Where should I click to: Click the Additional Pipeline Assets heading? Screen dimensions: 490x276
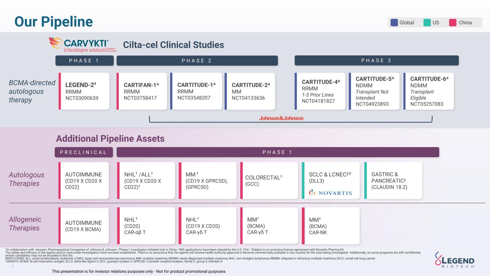pos(110,138)
